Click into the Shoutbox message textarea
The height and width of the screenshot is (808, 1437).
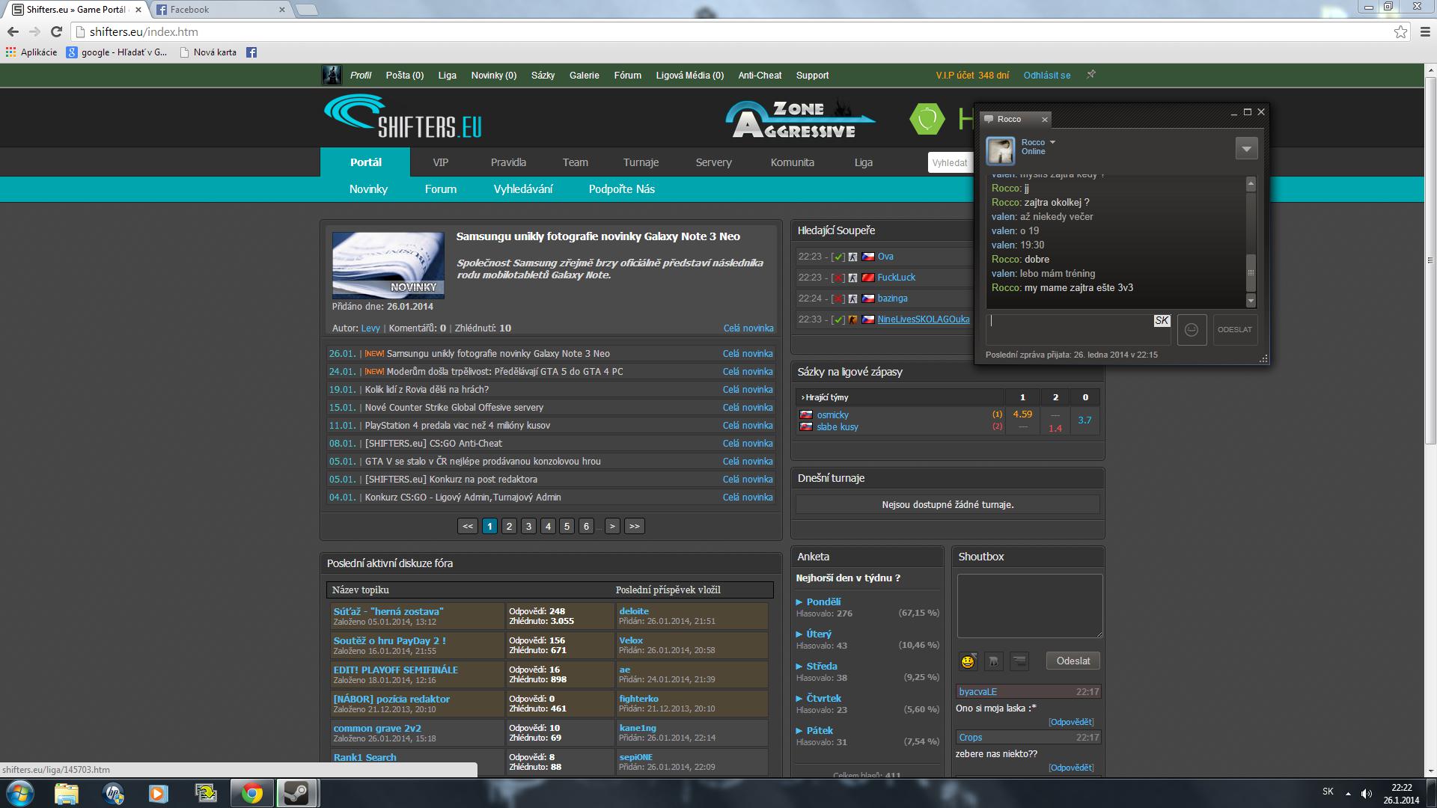tap(1030, 606)
